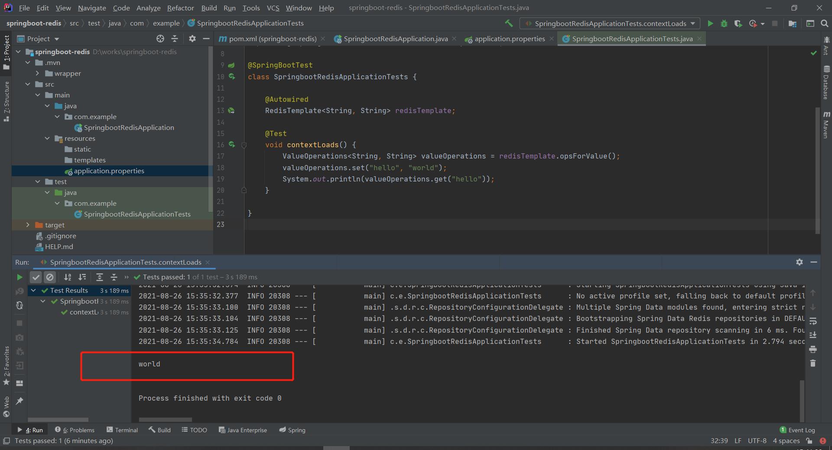Click Rerun failed tests icon
The width and height of the screenshot is (832, 450).
click(19, 291)
